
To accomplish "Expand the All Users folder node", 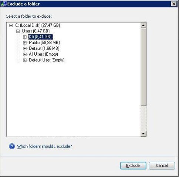I will pyautogui.click(x=25, y=54).
